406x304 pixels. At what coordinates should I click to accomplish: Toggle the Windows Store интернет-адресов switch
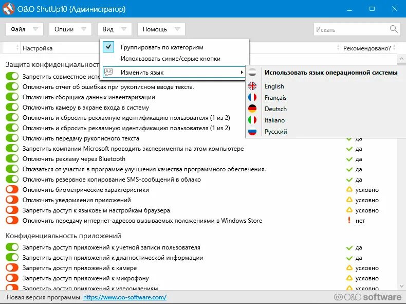[12, 220]
